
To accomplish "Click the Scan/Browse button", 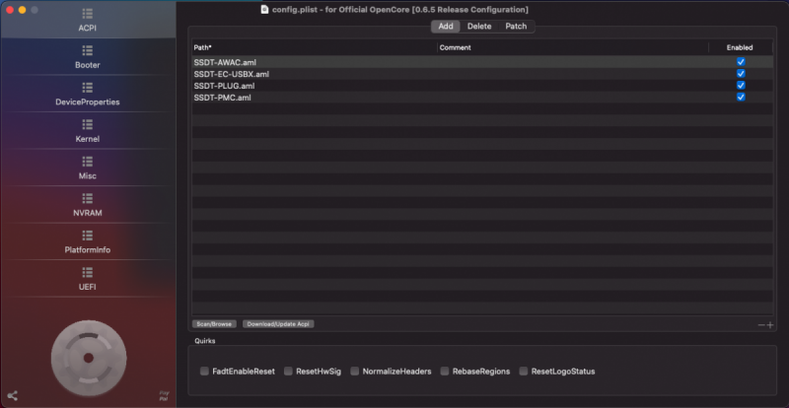I will (214, 324).
